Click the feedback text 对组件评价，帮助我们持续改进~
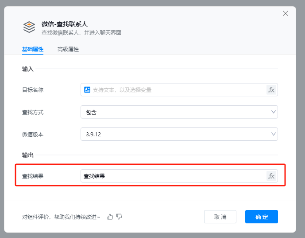This screenshot has height=238, width=305. point(61,217)
